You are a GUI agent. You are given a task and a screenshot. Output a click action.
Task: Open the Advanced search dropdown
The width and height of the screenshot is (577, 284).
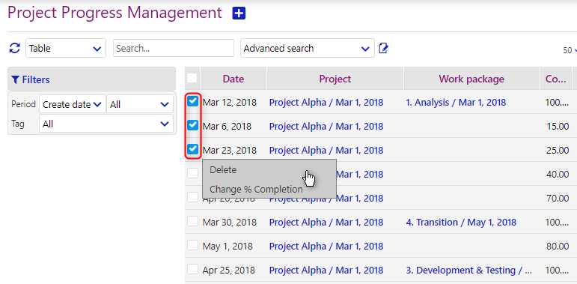(308, 48)
